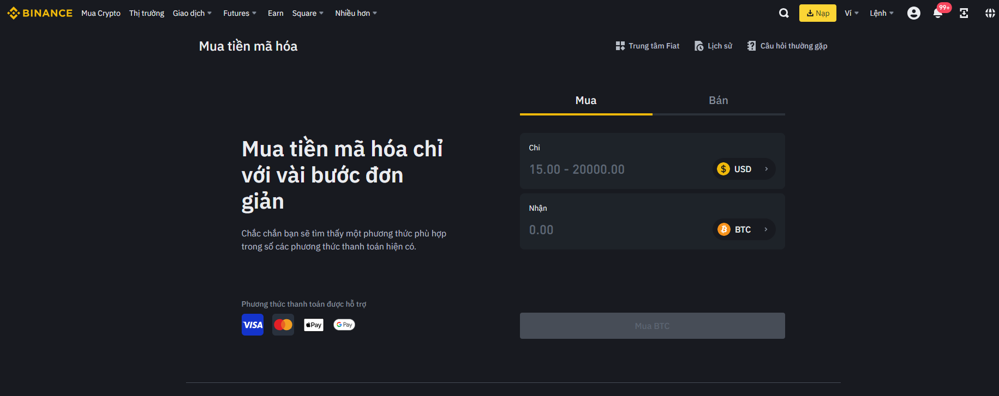Click the 99+ notification badge
This screenshot has width=999, height=396.
(944, 8)
